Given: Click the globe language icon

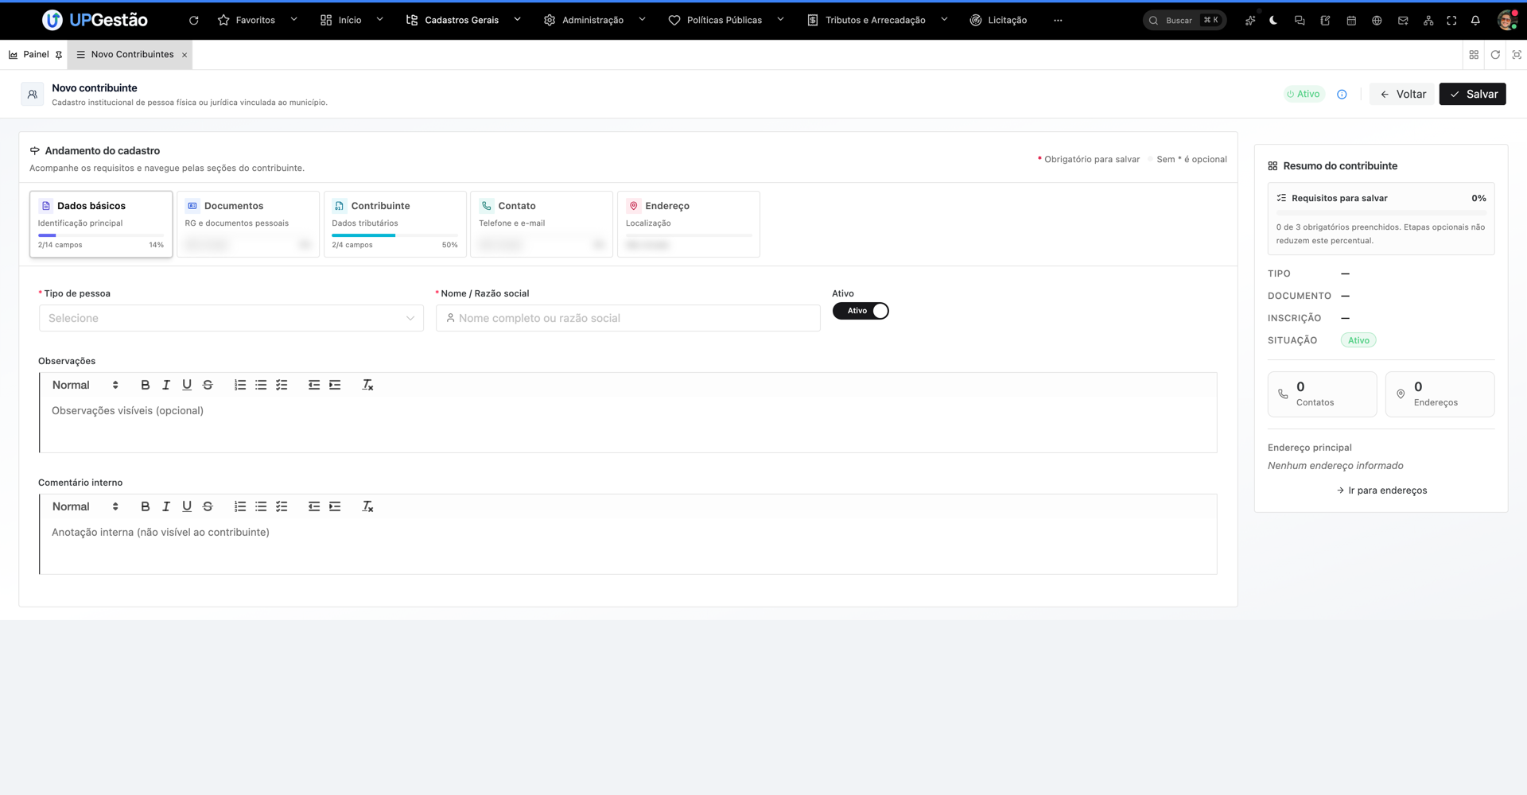Looking at the screenshot, I should pyautogui.click(x=1377, y=20).
